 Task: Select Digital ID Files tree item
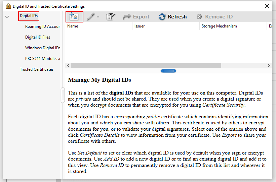[38, 37]
